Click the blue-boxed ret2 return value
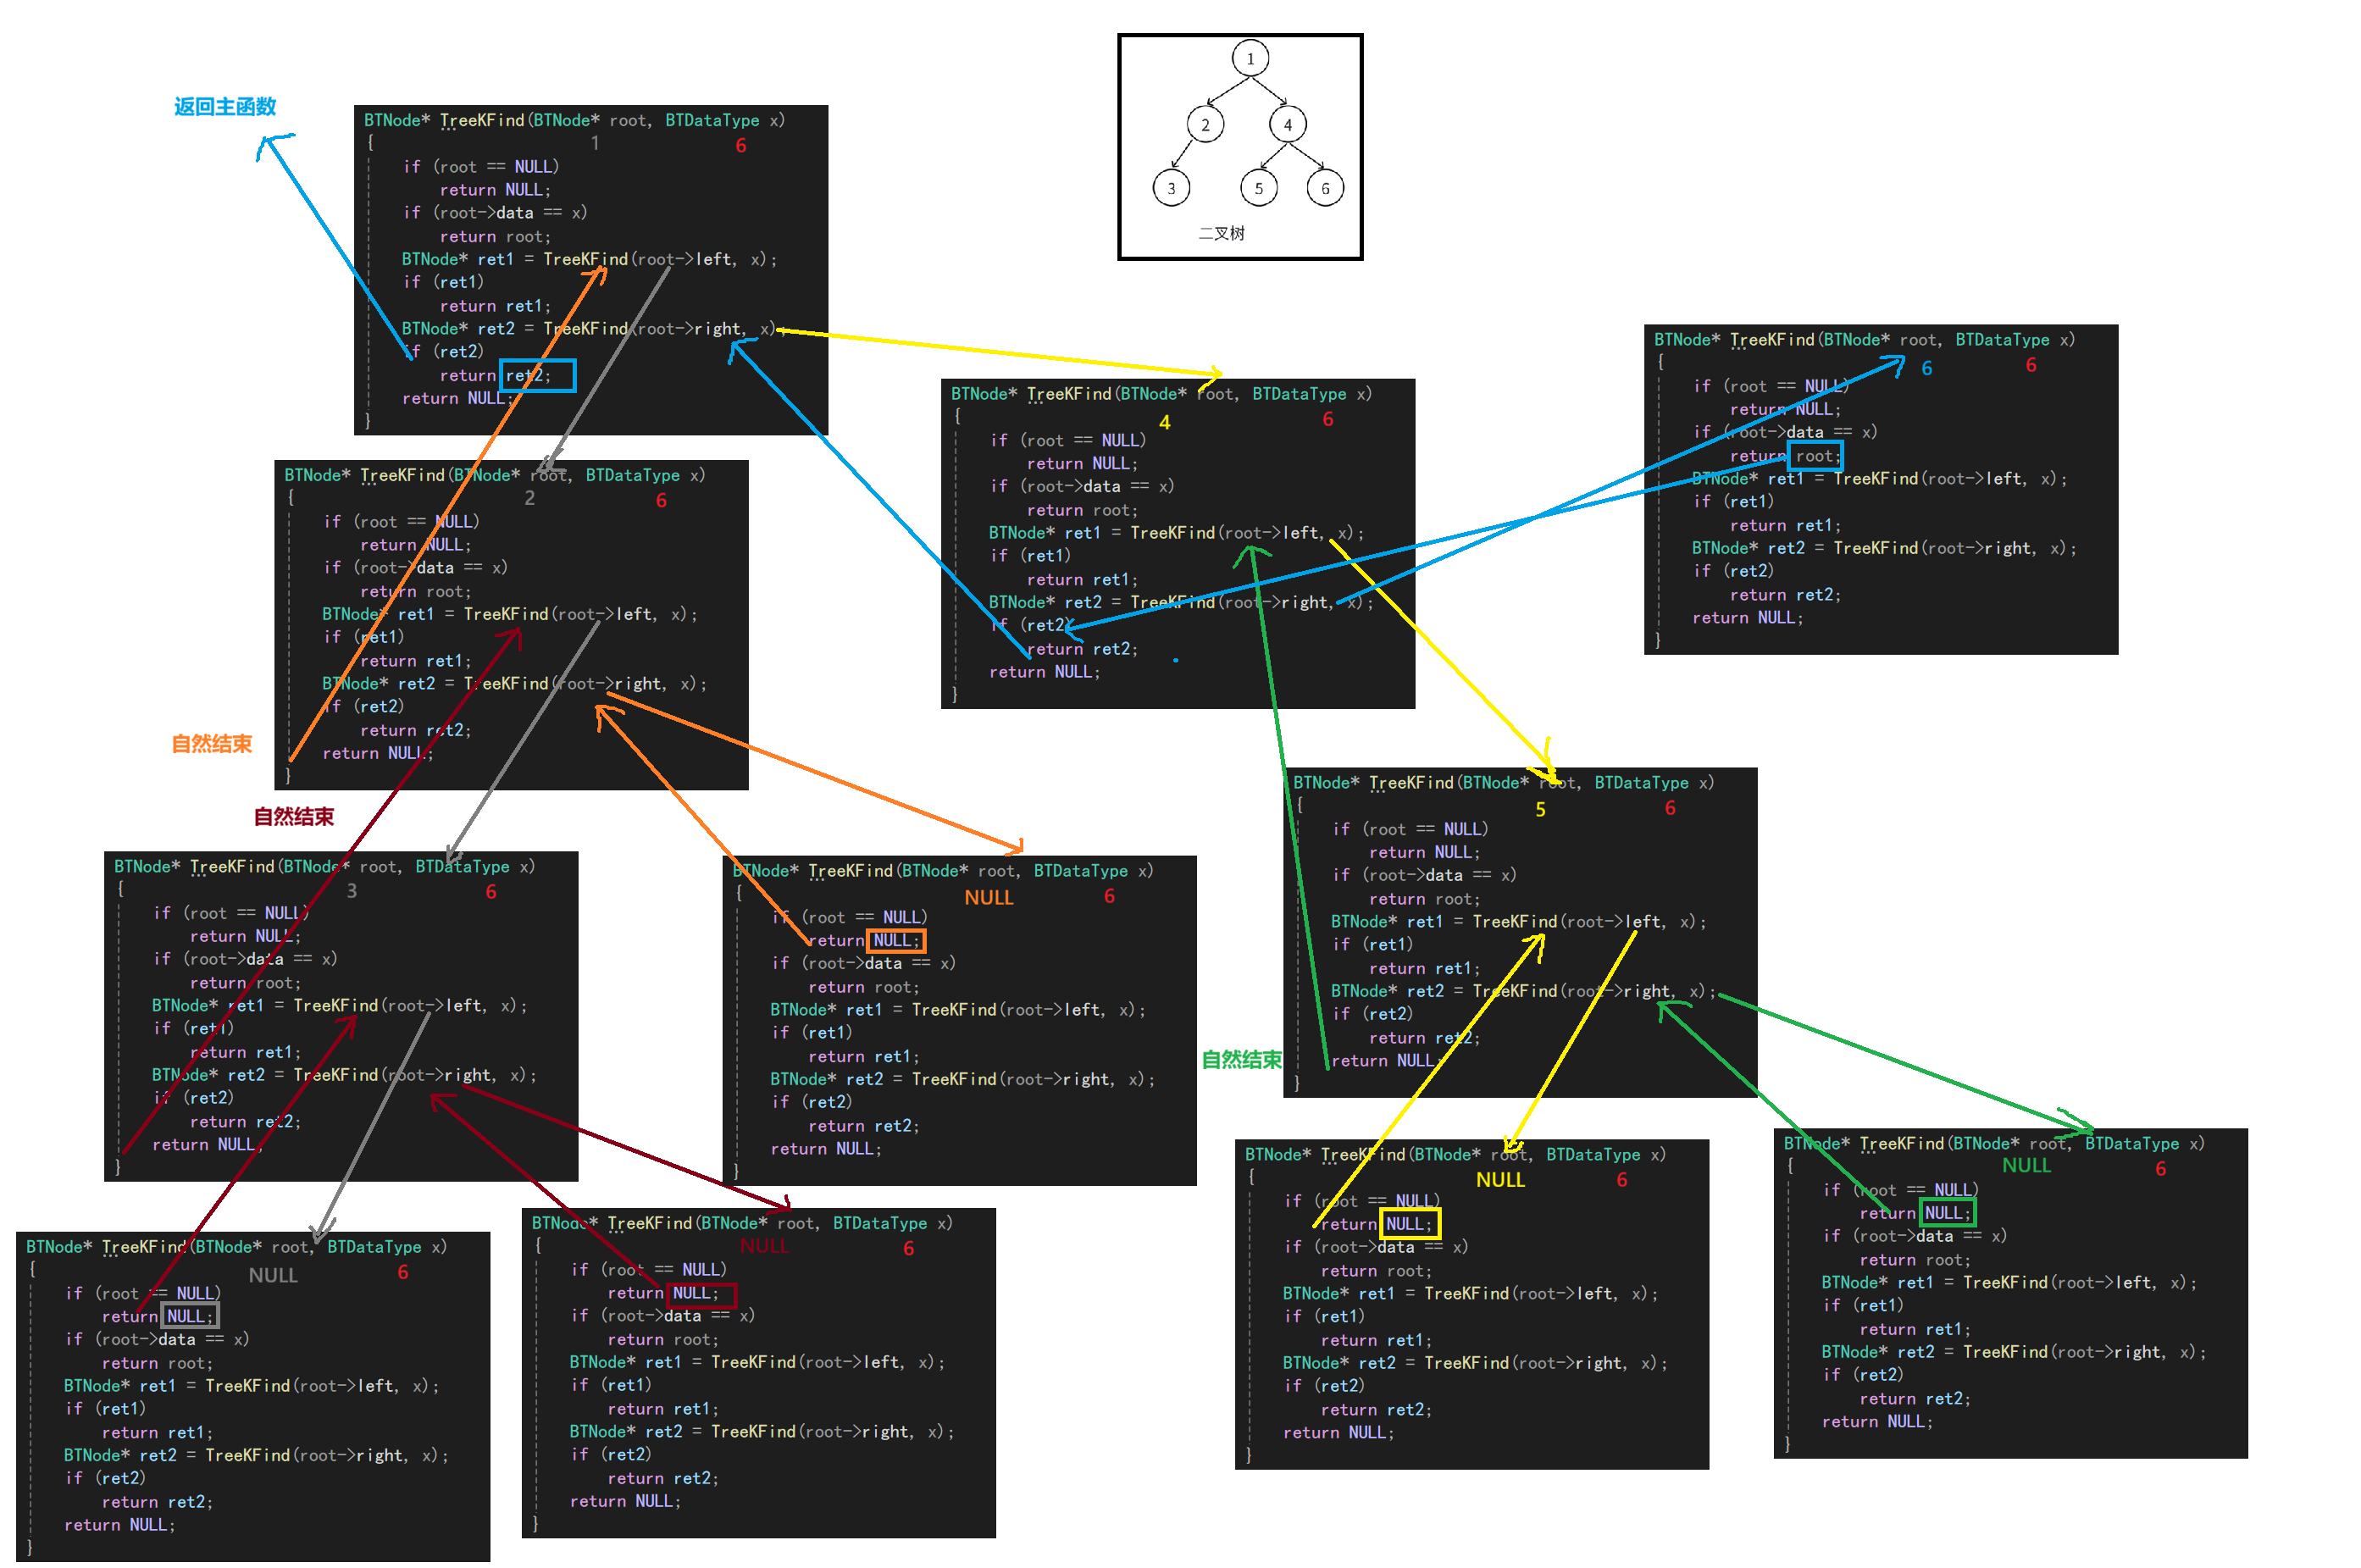The height and width of the screenshot is (1568, 2361). pos(537,375)
